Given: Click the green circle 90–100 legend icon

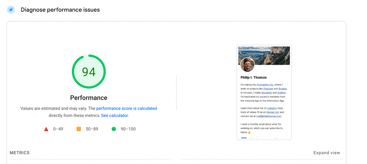Looking at the screenshot, I should coord(114,129).
